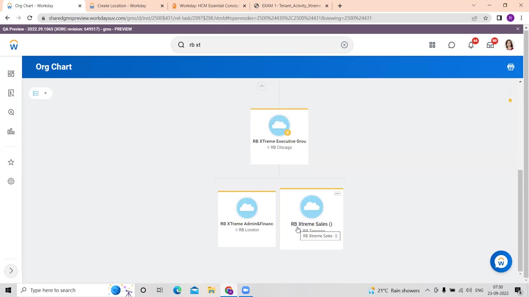Toggle the browser side panel
This screenshot has height=297, width=529.
[x=499, y=18]
